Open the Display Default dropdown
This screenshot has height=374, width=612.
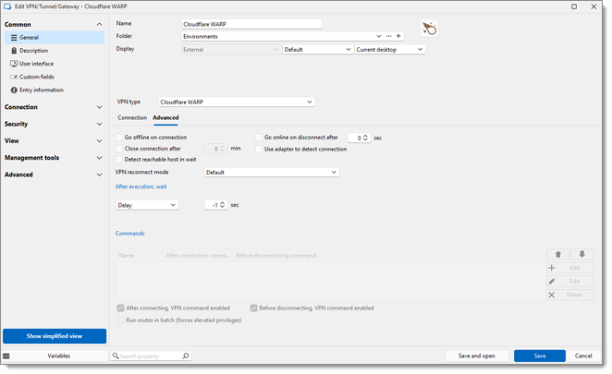click(x=318, y=50)
